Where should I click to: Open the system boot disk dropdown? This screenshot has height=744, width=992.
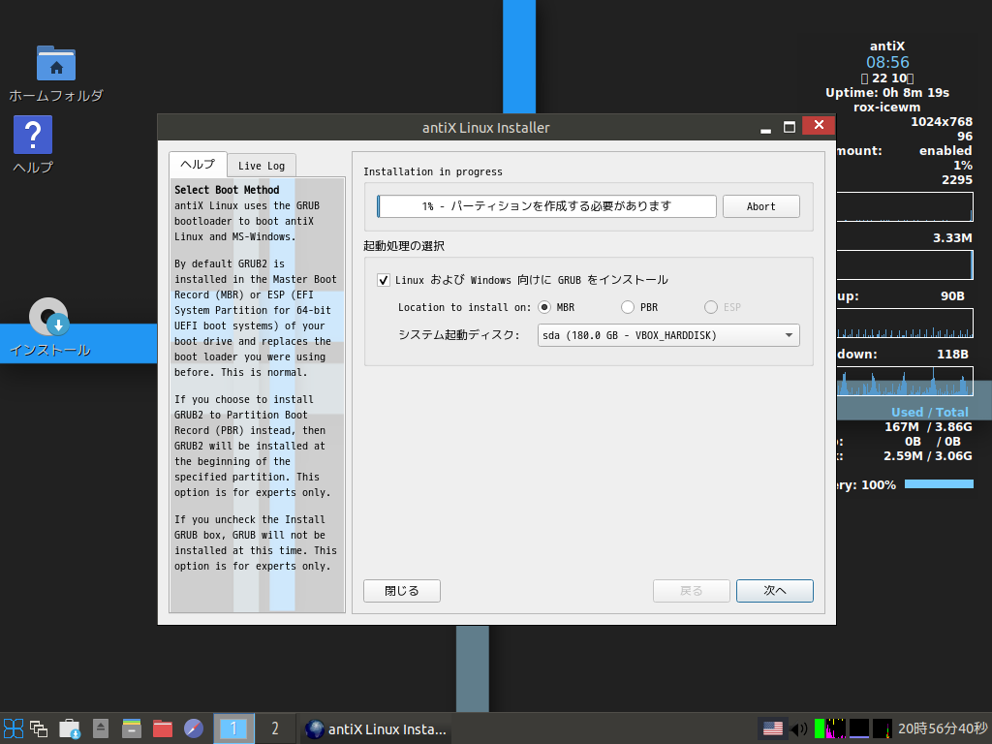668,335
